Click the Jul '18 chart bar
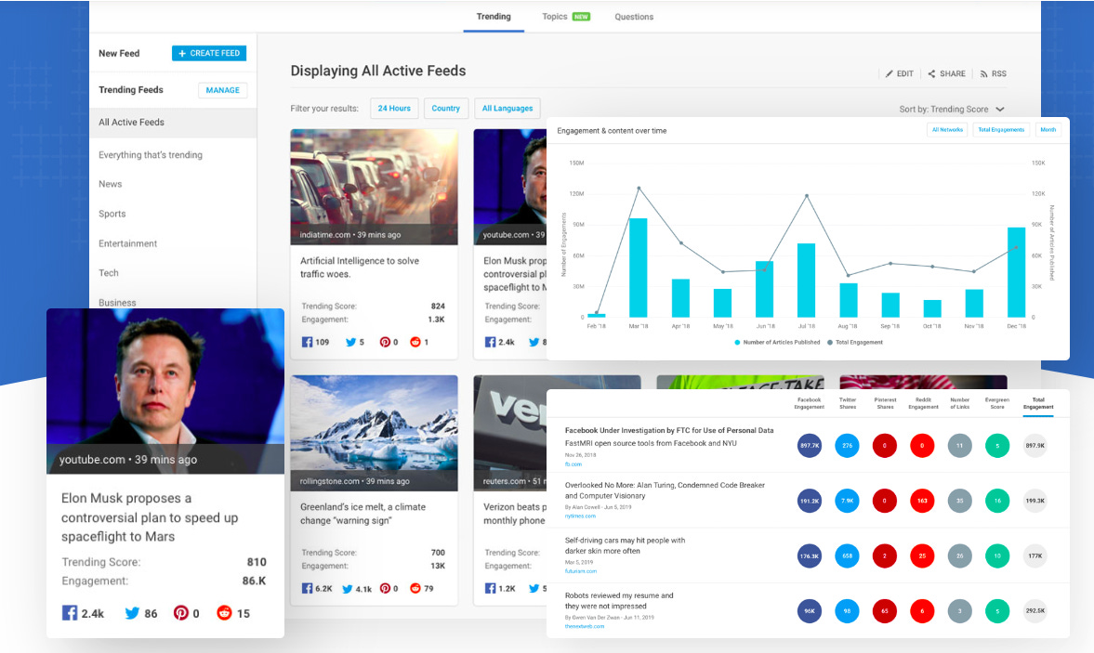Viewport: 1094px width, 653px height. [806, 281]
